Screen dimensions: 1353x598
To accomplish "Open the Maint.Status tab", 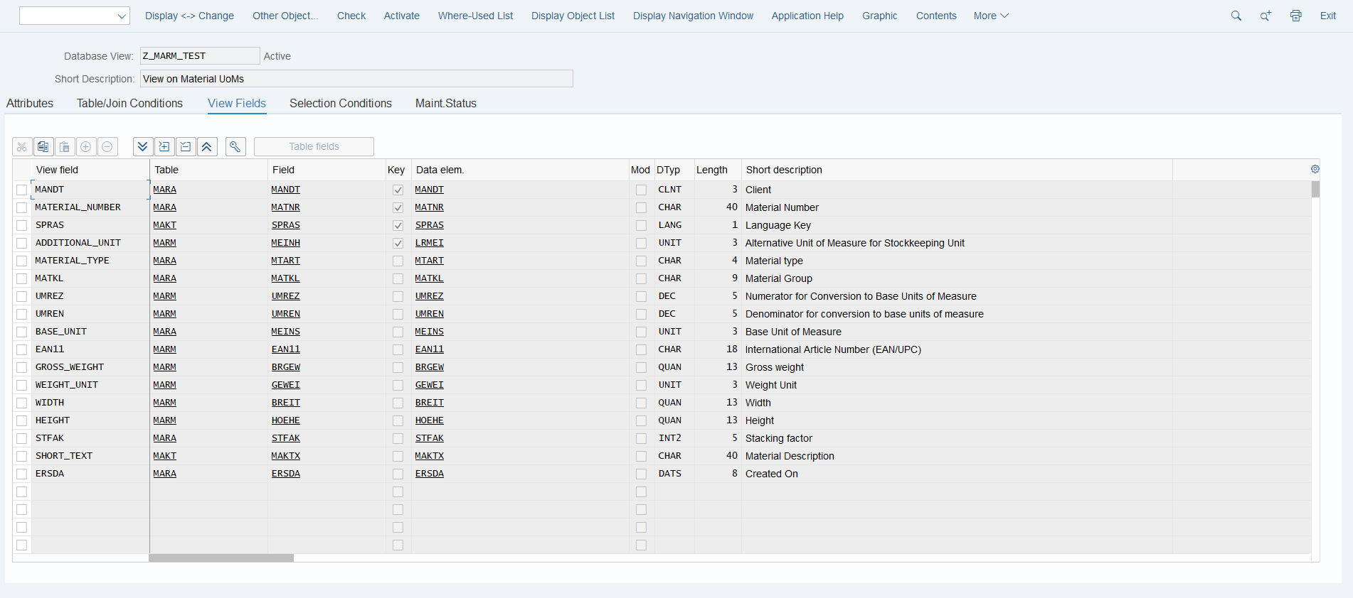I will pos(446,103).
